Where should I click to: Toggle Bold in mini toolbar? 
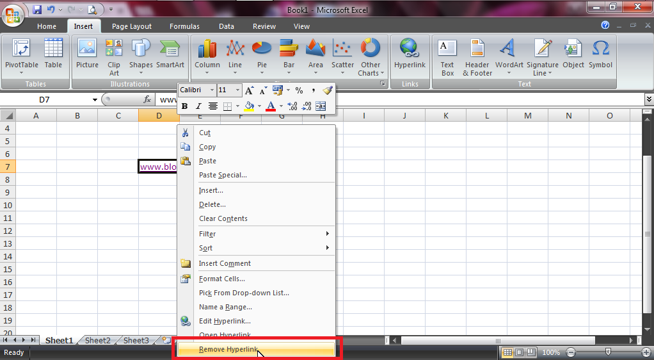(x=184, y=106)
